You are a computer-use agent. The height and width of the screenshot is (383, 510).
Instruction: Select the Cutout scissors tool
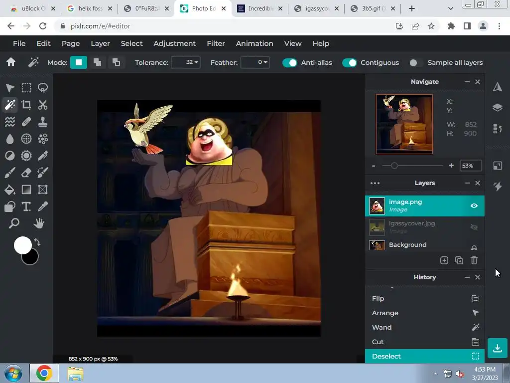pos(43,105)
